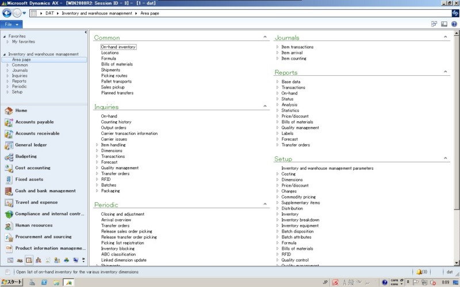
Task: Click the highlighted Inventory module small icon
Action: (29, 260)
